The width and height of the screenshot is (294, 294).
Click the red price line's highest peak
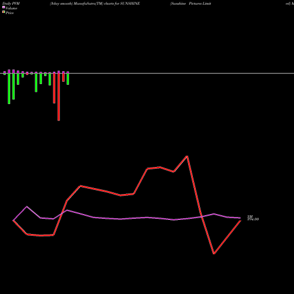click(x=188, y=156)
